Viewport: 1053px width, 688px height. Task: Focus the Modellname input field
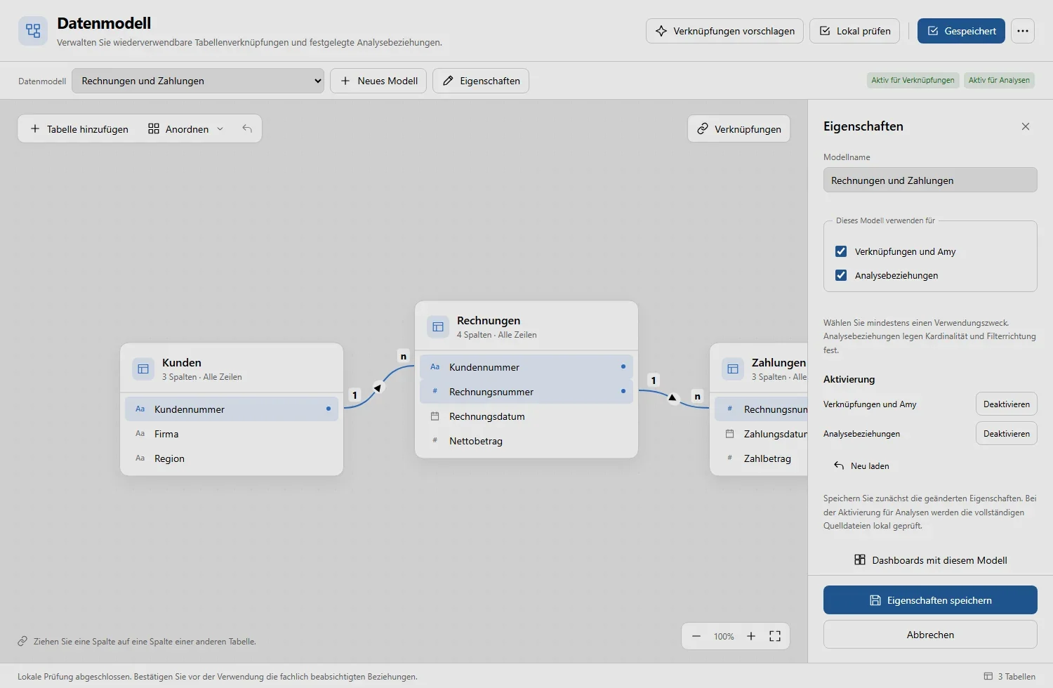click(930, 180)
